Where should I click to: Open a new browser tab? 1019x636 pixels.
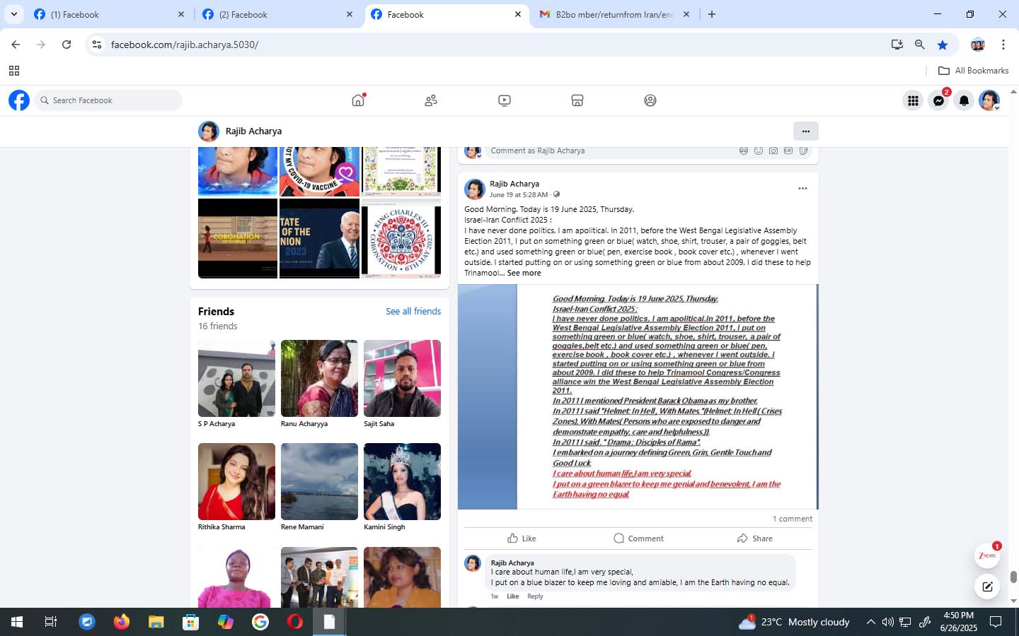712,14
